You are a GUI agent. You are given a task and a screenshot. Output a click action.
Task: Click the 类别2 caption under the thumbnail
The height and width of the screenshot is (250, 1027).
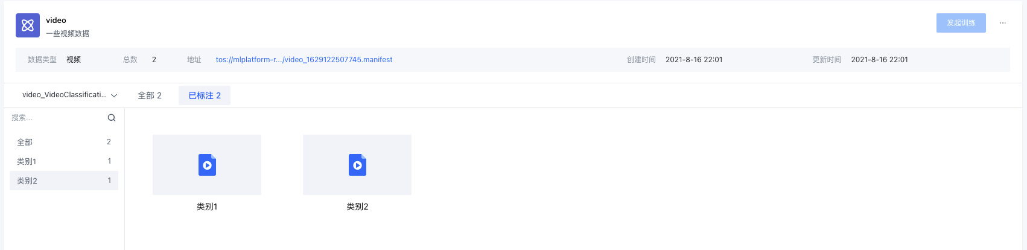[357, 207]
